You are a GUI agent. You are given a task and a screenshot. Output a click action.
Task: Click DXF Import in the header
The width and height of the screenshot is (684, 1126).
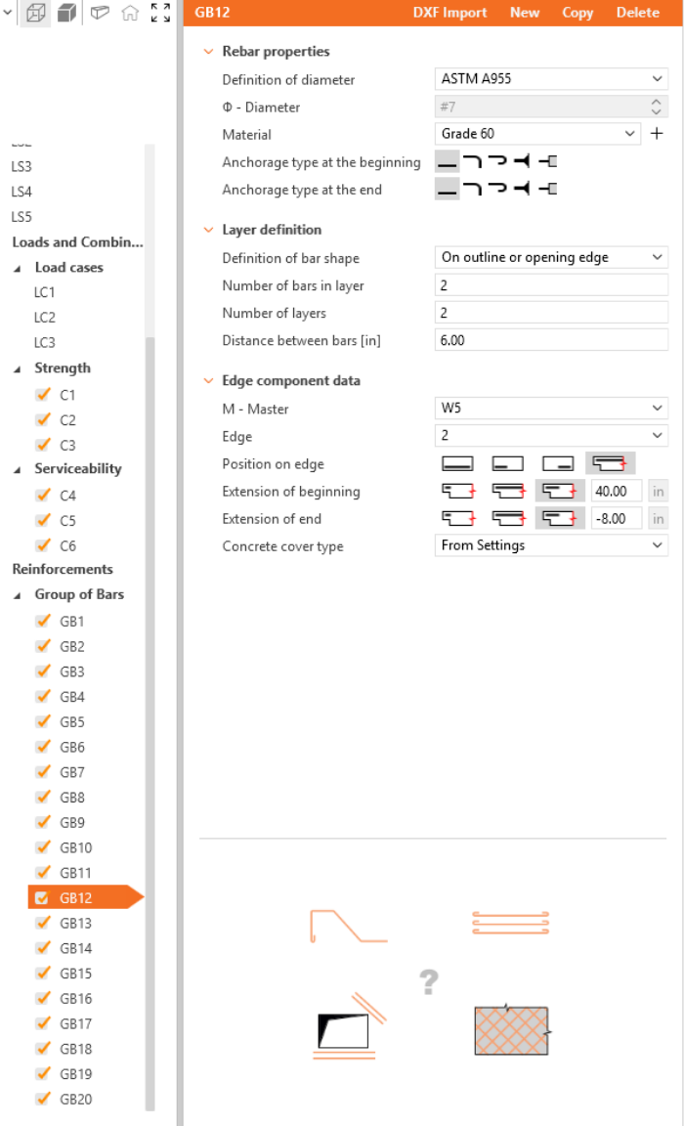coord(450,13)
